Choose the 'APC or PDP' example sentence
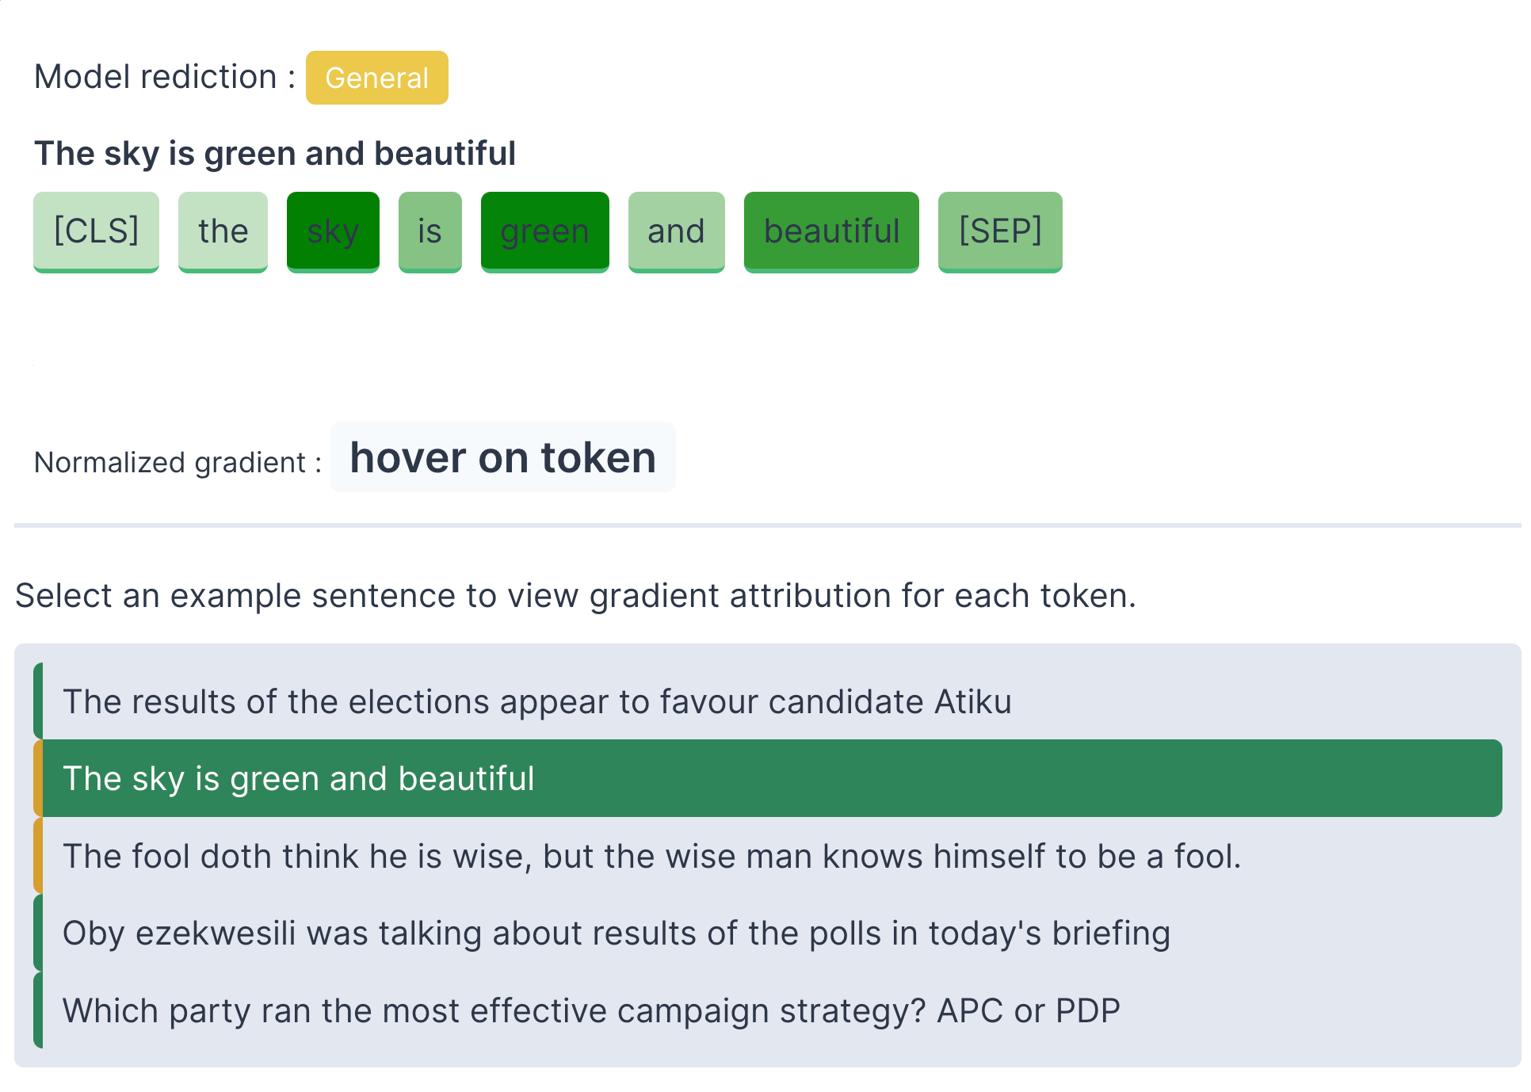This screenshot has width=1531, height=1092. point(591,1010)
